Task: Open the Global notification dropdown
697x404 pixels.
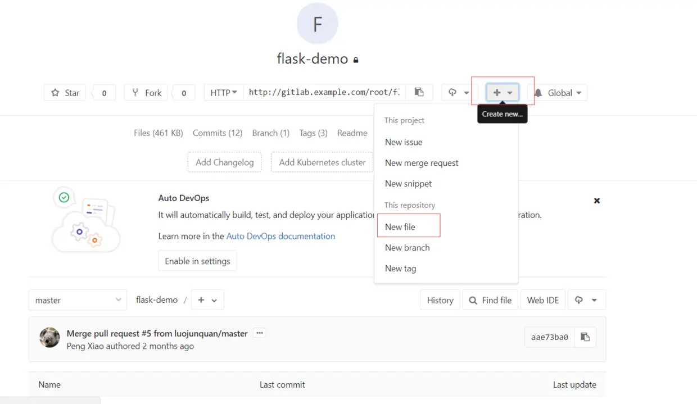Action: coord(559,93)
